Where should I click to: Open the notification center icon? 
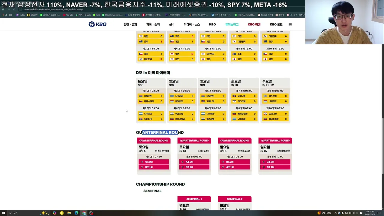click(x=379, y=213)
